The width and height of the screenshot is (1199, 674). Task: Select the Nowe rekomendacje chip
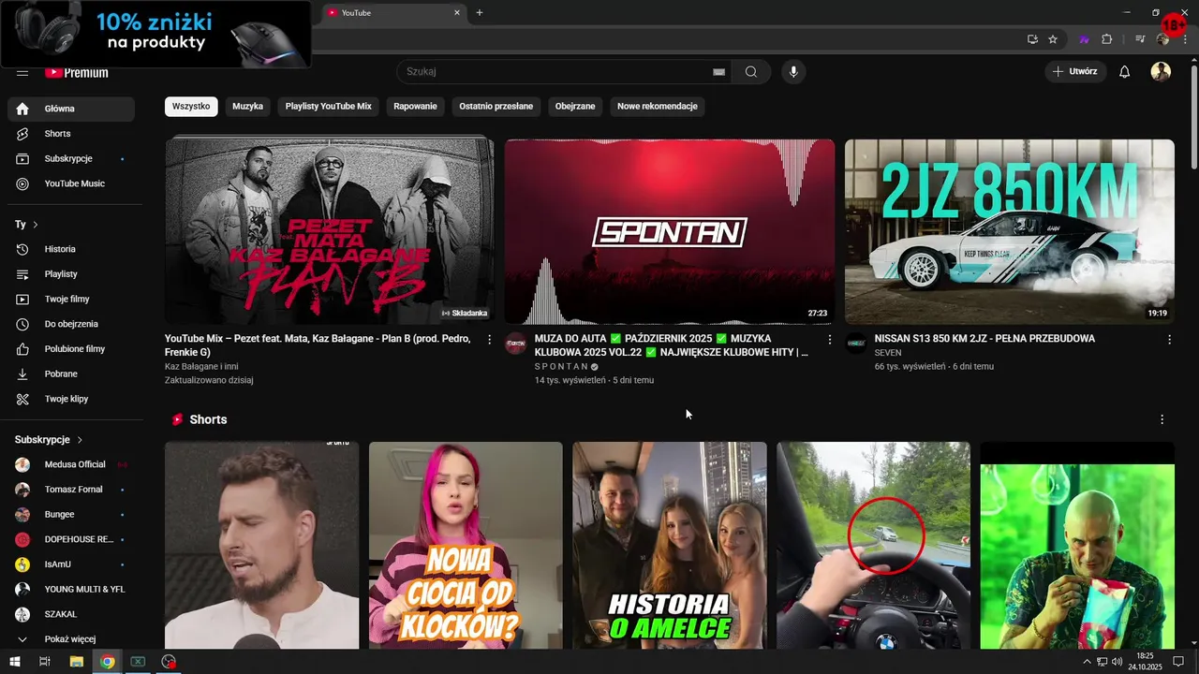tap(658, 107)
